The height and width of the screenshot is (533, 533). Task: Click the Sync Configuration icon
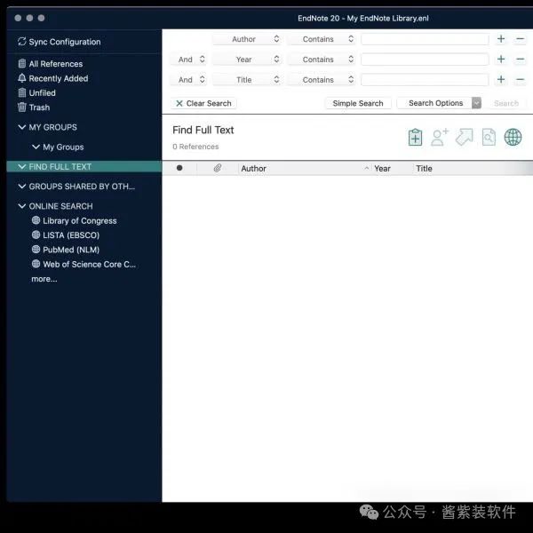pos(21,42)
